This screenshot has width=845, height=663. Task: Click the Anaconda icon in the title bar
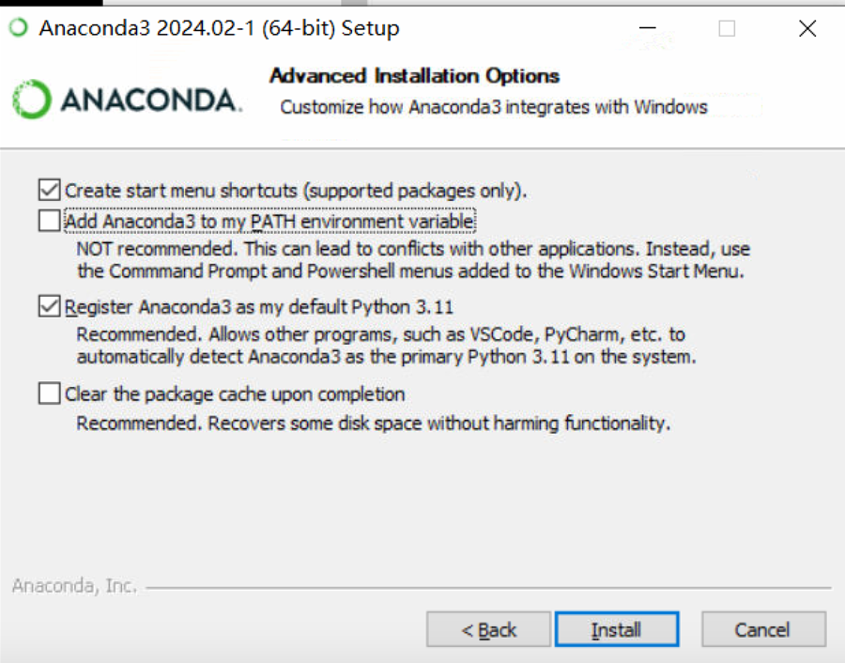coord(19,27)
